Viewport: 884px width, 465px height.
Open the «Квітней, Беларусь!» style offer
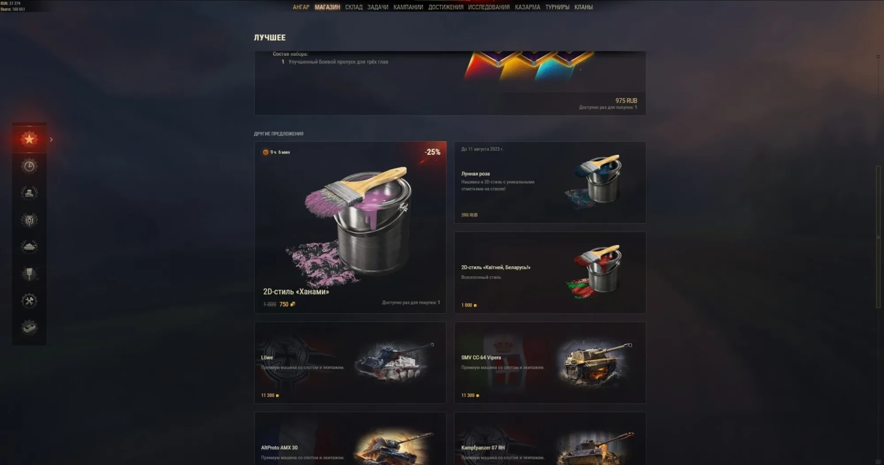coord(550,273)
